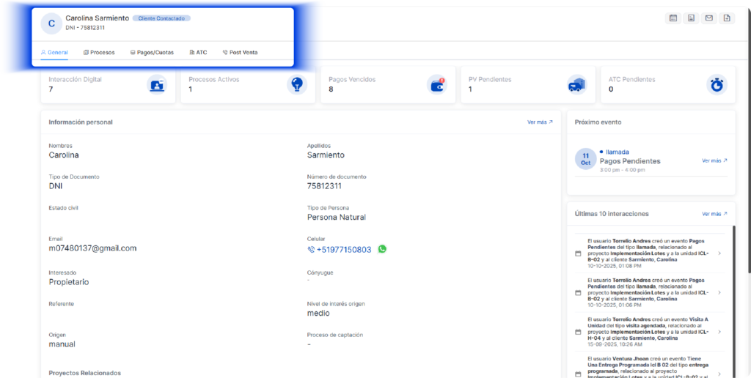Switch to the Procesos tab
751x378 pixels.
(99, 53)
